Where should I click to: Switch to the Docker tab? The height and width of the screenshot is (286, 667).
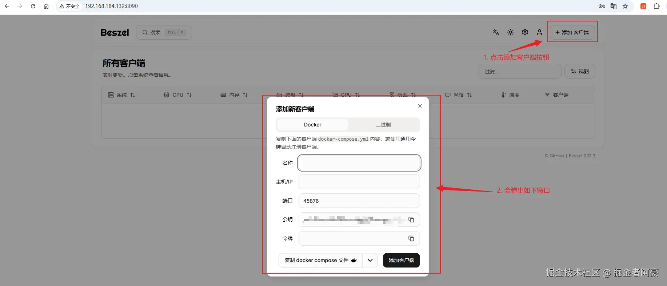click(x=313, y=125)
